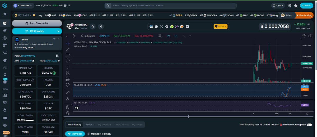Click the heart favorites tool on chart
Image resolution: width=317 pixels, height=137 pixels.
point(68,85)
